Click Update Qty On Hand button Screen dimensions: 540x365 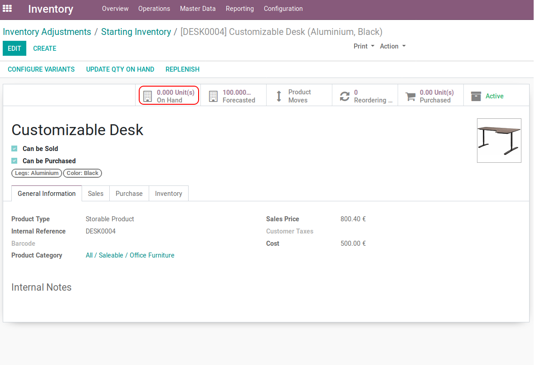pos(120,69)
